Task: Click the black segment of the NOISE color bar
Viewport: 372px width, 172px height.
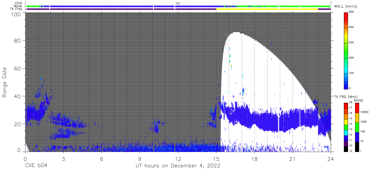Action: click(357, 147)
